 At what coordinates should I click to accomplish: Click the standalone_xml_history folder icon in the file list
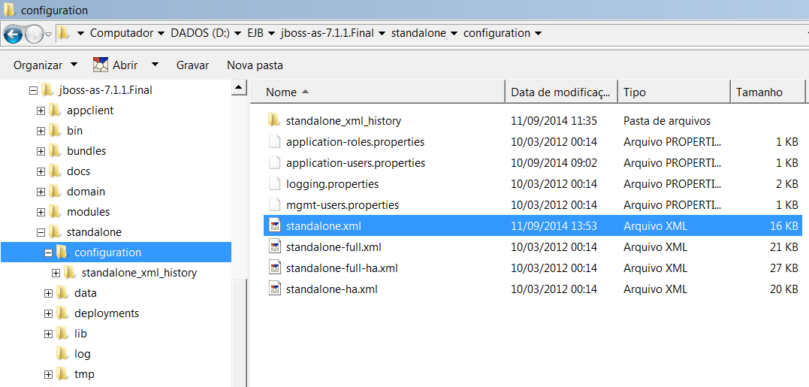274,120
